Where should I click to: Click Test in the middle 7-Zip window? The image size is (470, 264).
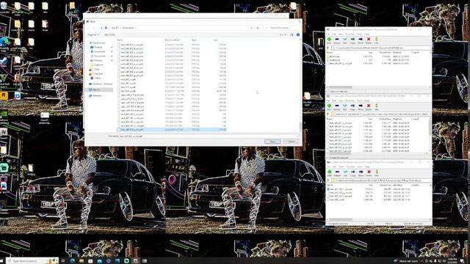coord(344,107)
